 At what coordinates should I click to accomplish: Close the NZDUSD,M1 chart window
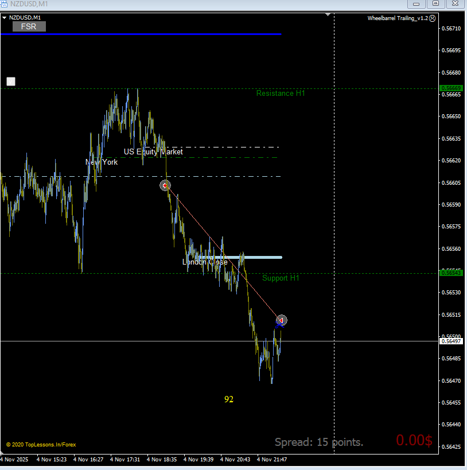[x=456, y=3]
